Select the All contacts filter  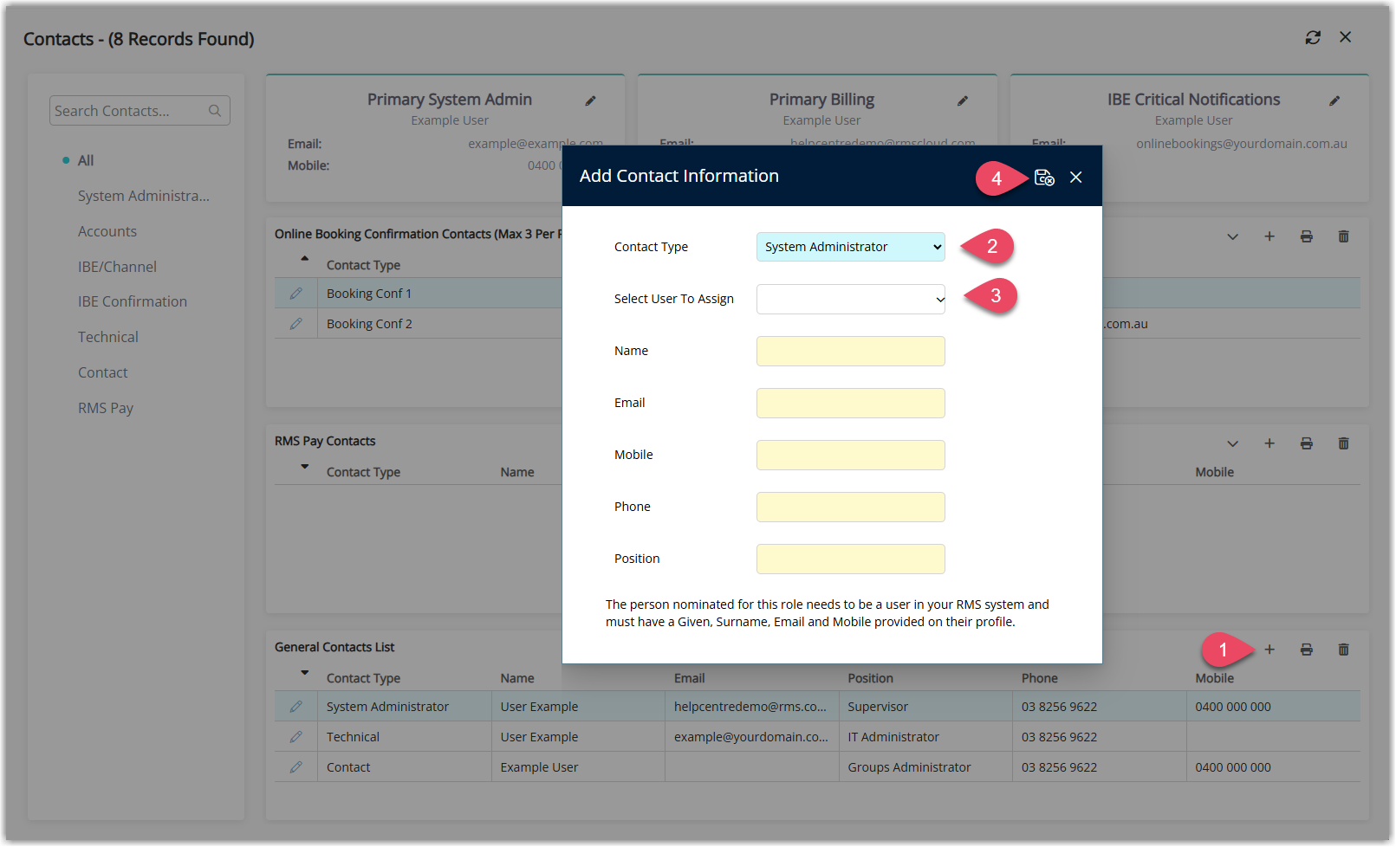86,160
